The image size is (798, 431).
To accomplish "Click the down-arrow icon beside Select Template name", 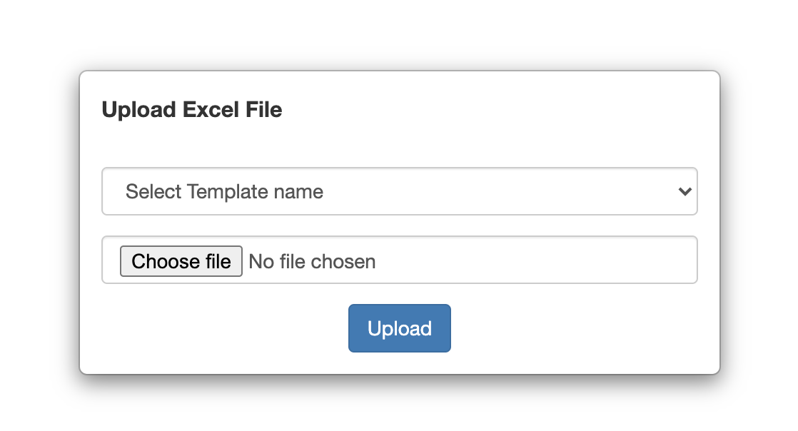I will click(685, 192).
